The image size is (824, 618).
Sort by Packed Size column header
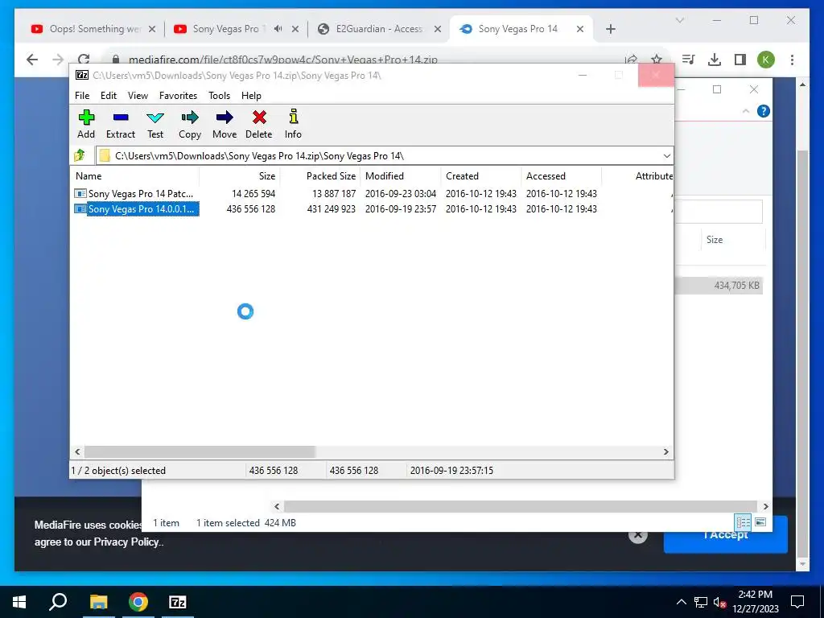click(x=319, y=176)
